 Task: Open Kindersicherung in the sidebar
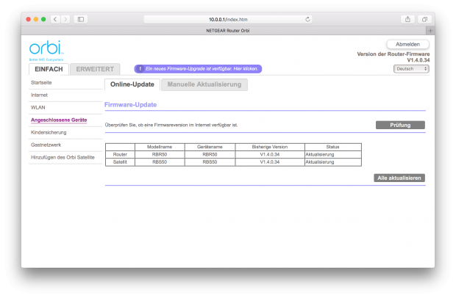coord(49,133)
